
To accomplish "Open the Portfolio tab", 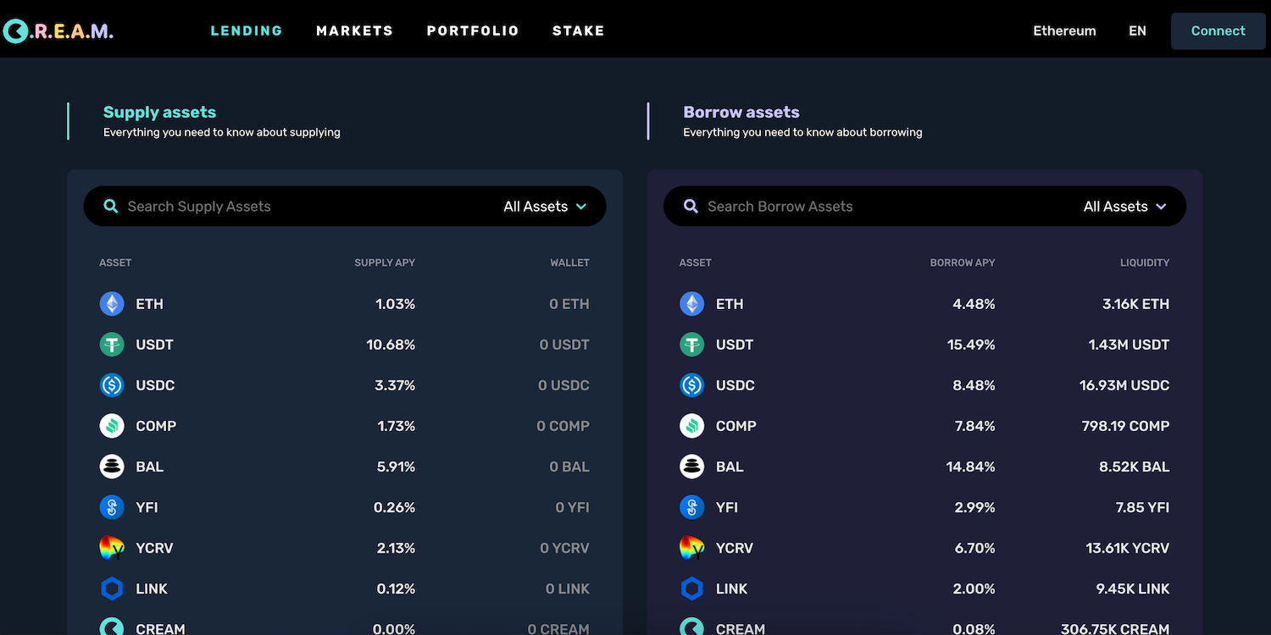I will click(x=473, y=31).
